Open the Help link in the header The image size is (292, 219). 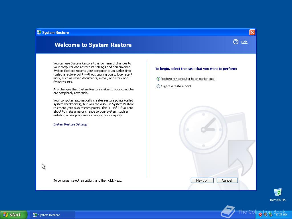(244, 42)
